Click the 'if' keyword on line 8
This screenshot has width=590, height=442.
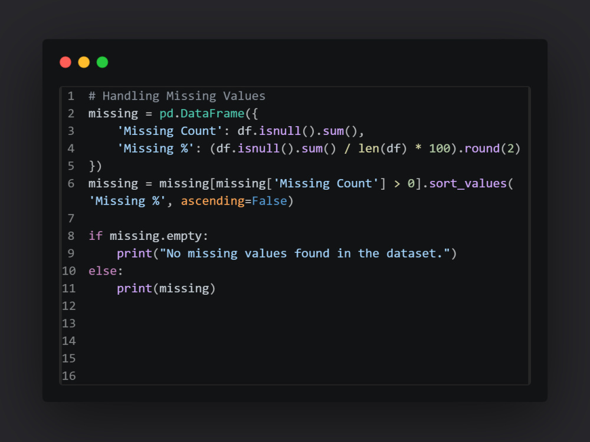96,236
